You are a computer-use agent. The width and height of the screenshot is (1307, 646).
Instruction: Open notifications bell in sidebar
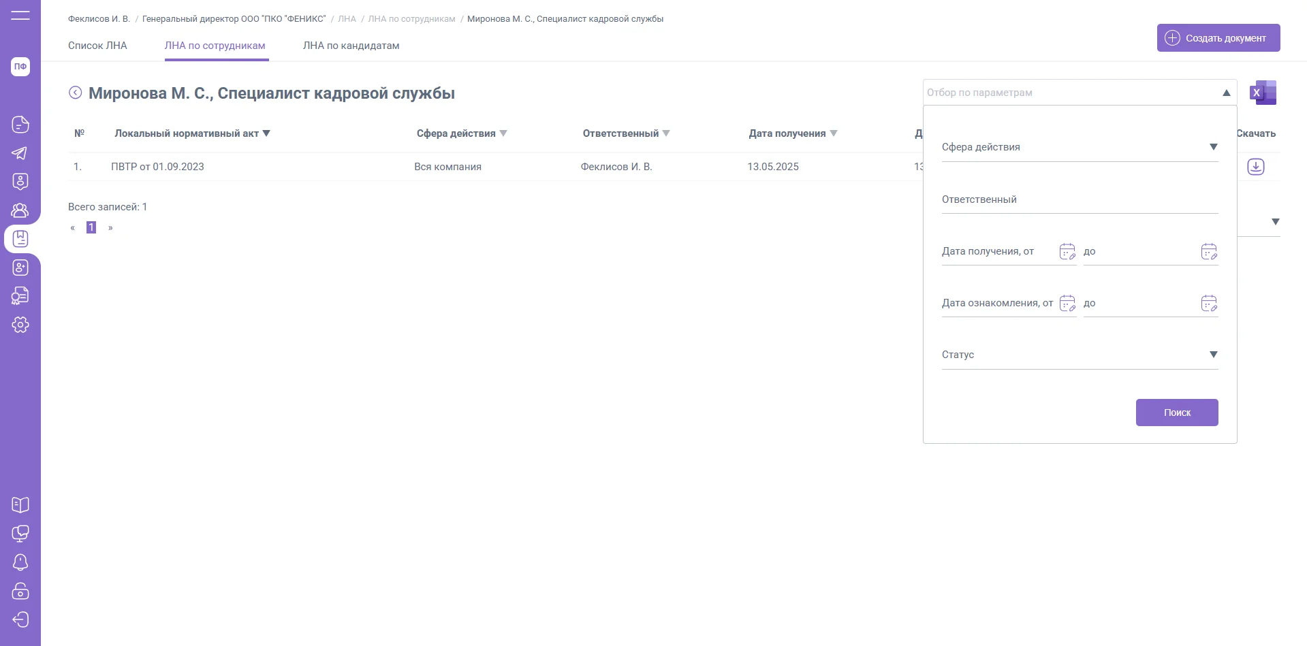click(x=20, y=562)
